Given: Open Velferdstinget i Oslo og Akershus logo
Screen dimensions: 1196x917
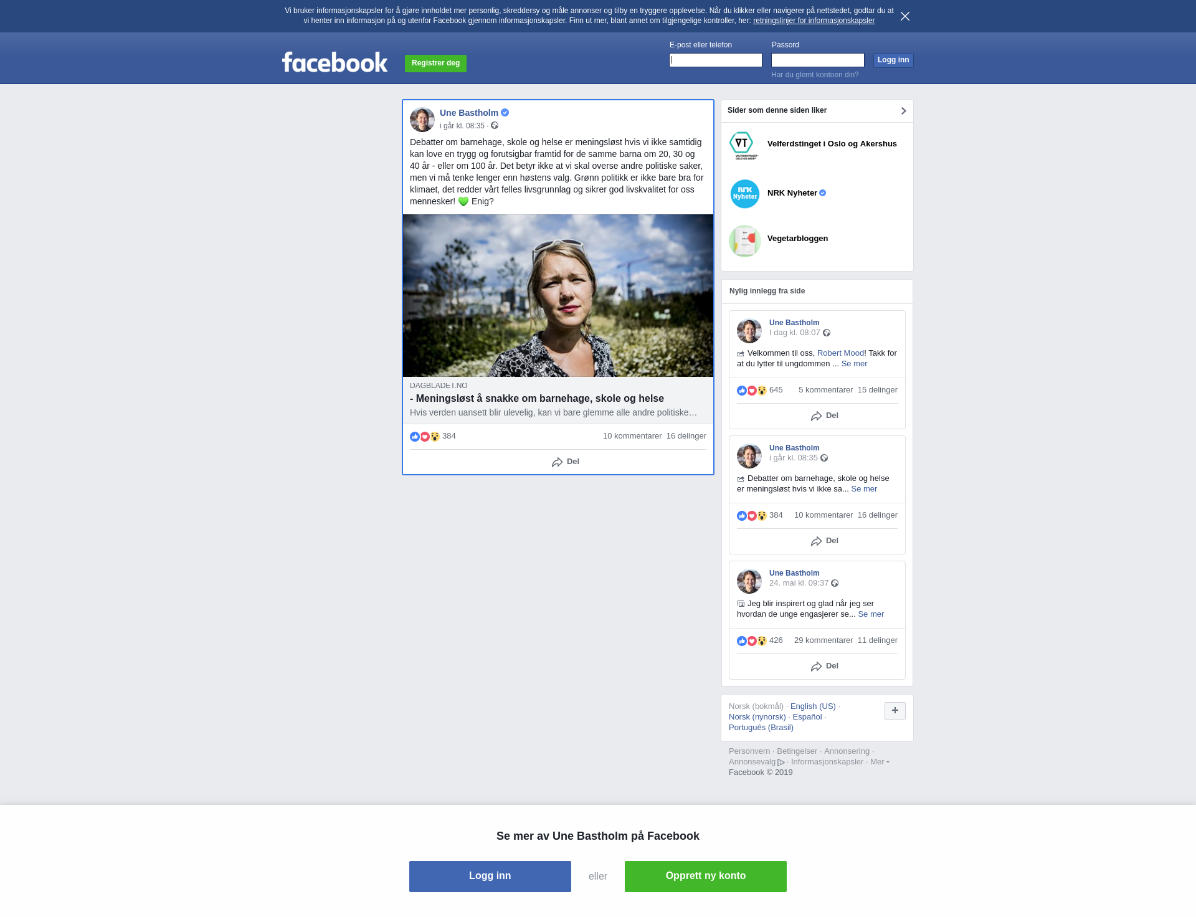Looking at the screenshot, I should pos(744,146).
